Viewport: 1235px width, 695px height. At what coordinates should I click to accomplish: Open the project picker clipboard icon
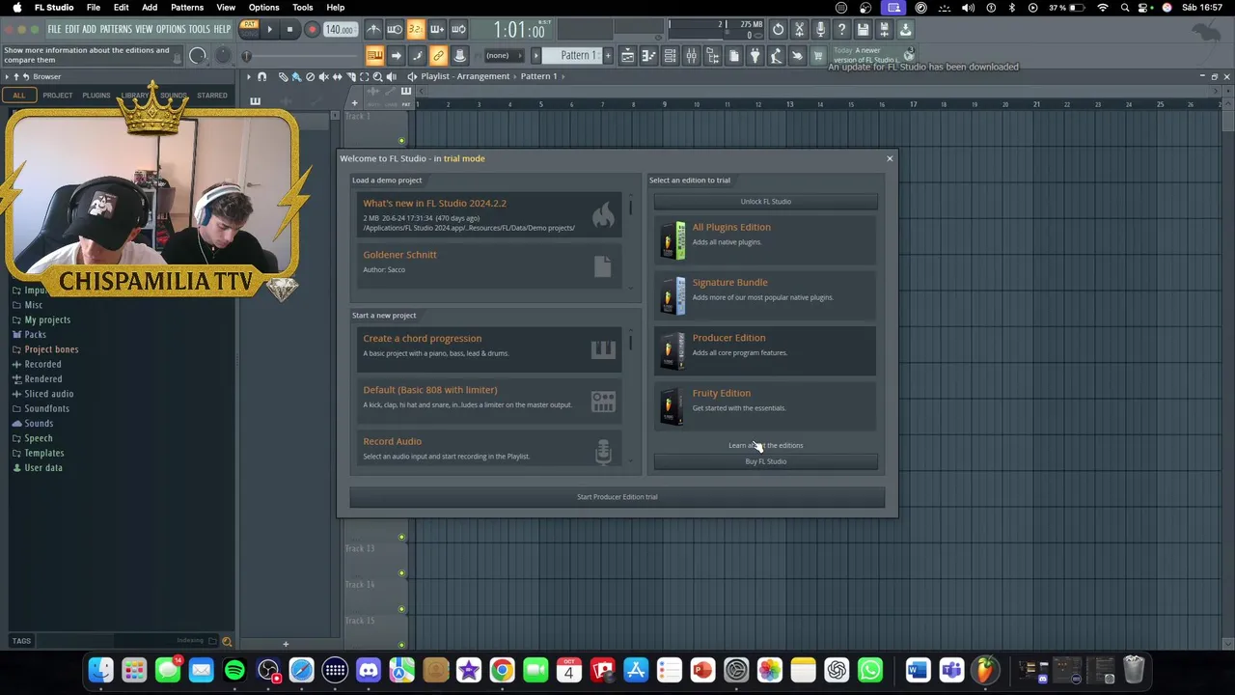pos(733,56)
